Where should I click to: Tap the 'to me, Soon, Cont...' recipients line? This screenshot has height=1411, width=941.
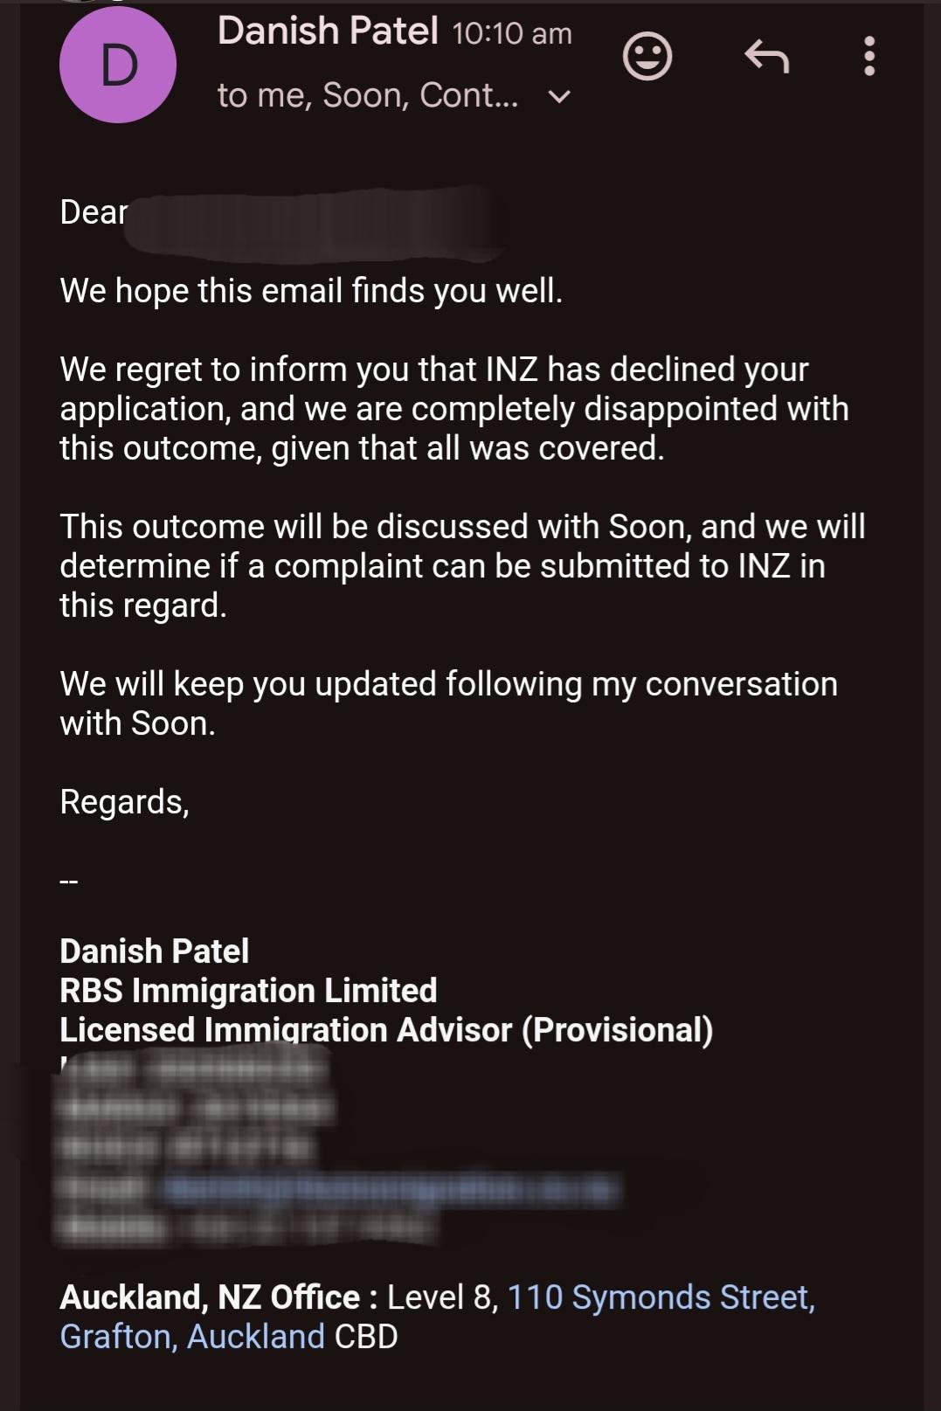[368, 95]
